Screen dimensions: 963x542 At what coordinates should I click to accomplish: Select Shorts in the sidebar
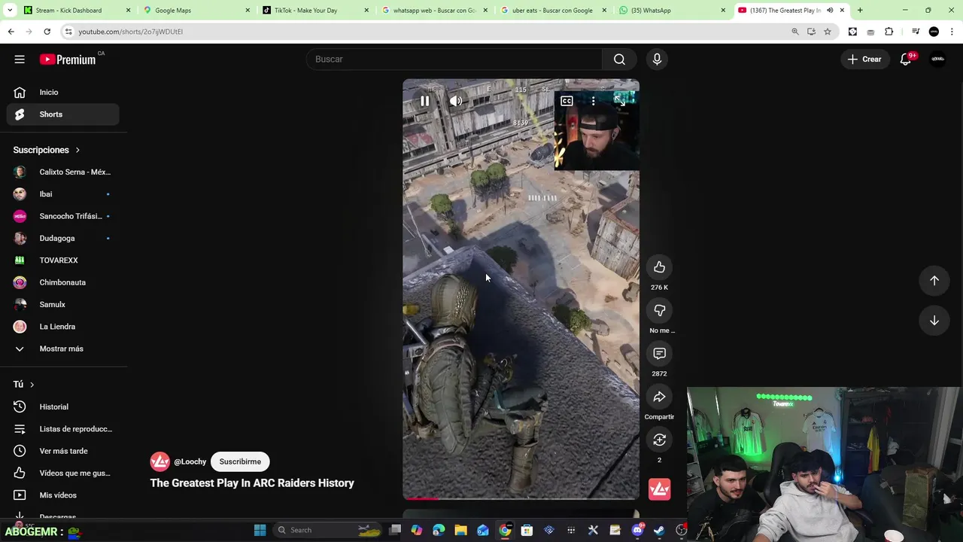(63, 114)
